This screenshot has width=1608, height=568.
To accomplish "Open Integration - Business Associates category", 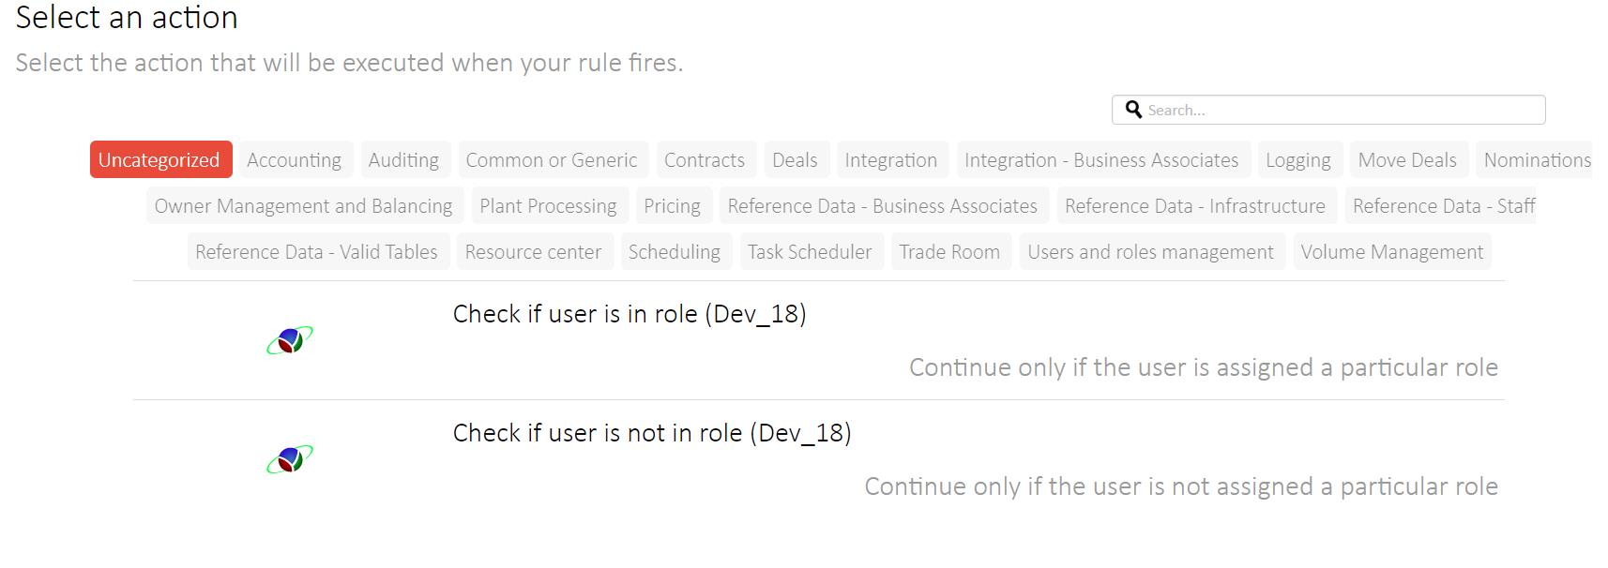I will (1101, 160).
